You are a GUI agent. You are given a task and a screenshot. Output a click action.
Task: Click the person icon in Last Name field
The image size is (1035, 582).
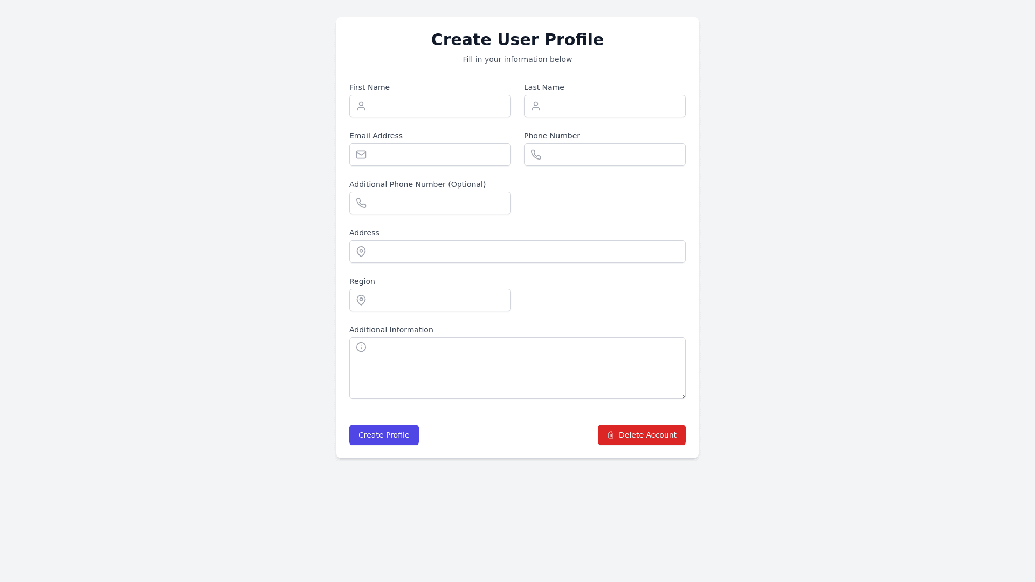click(536, 106)
